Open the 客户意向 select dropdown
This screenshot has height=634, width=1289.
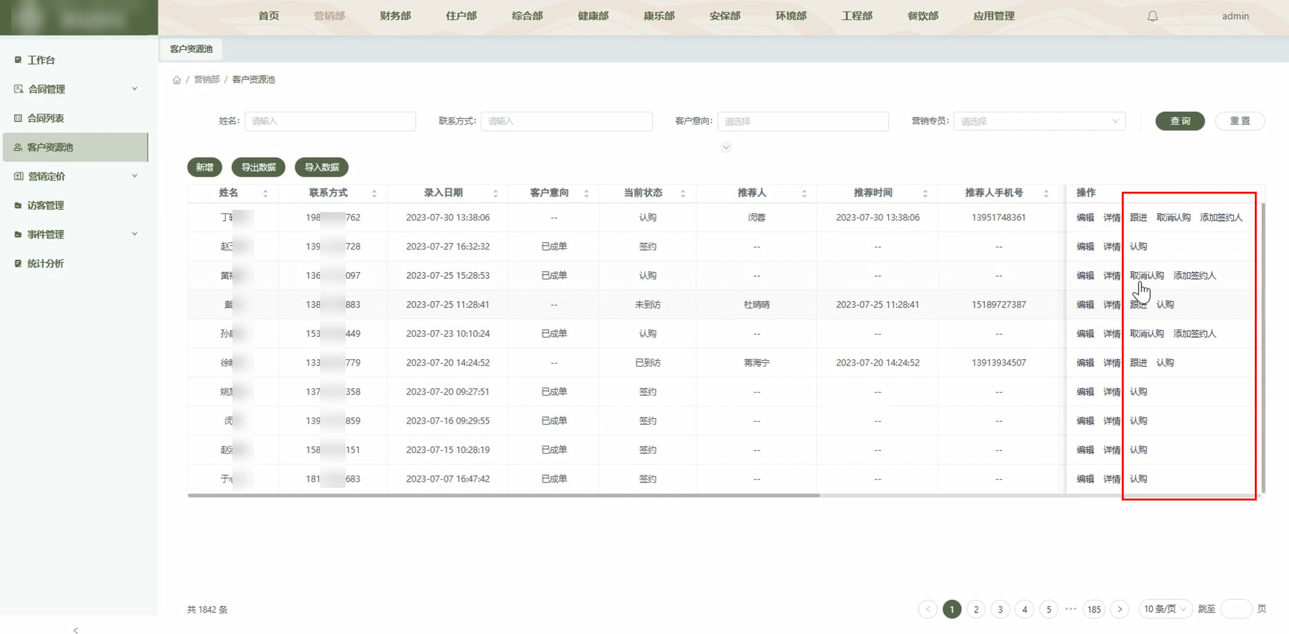click(803, 121)
